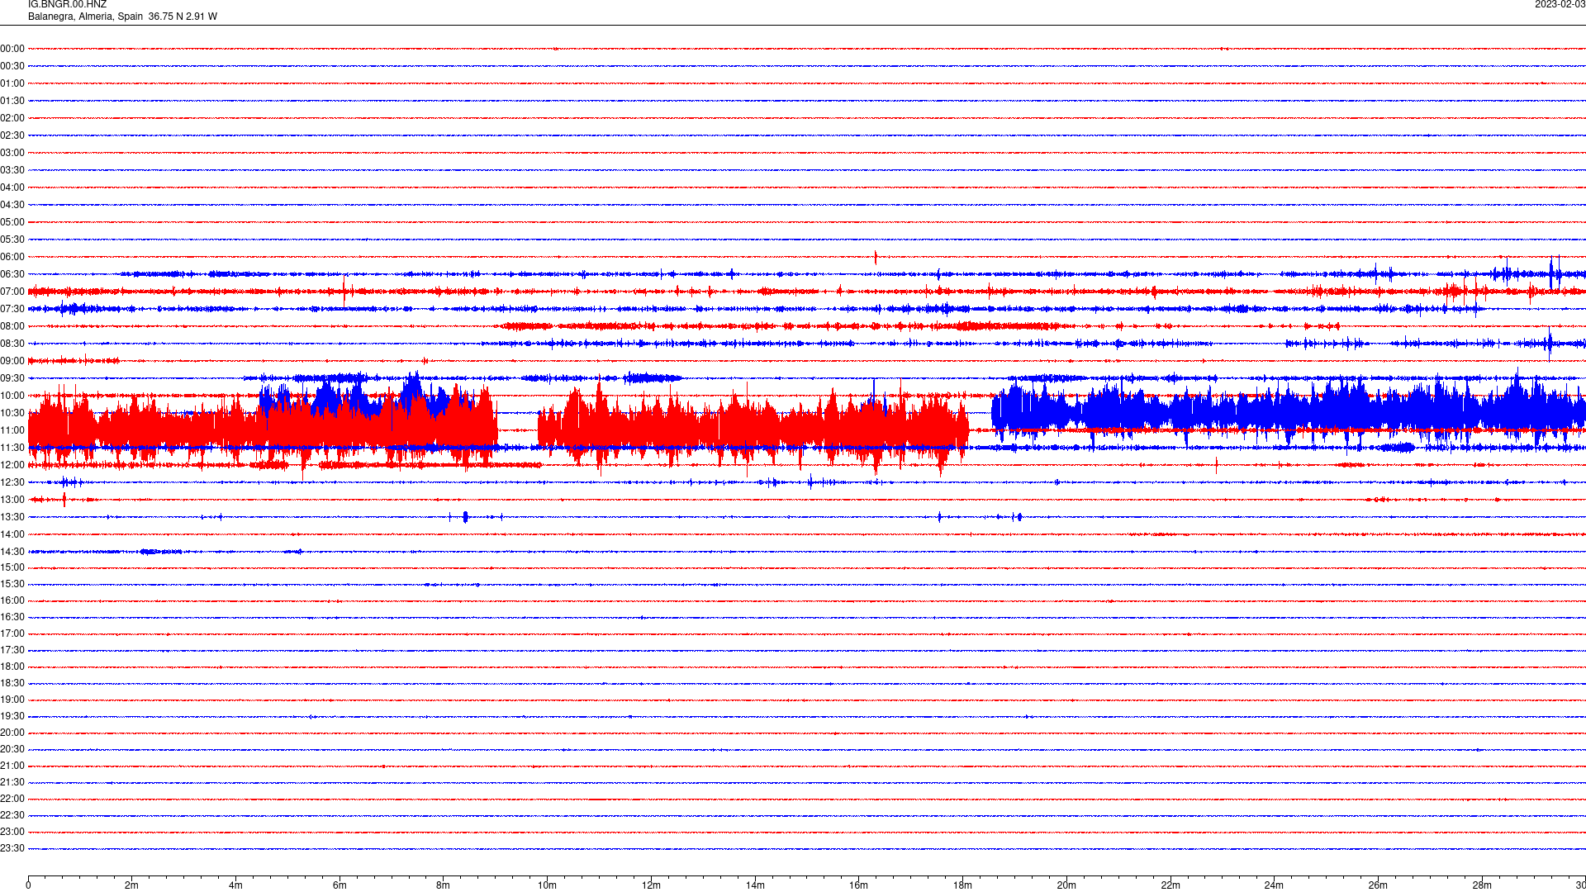Click the date label 2023-02-03
1586x892 pixels.
coord(1560,5)
